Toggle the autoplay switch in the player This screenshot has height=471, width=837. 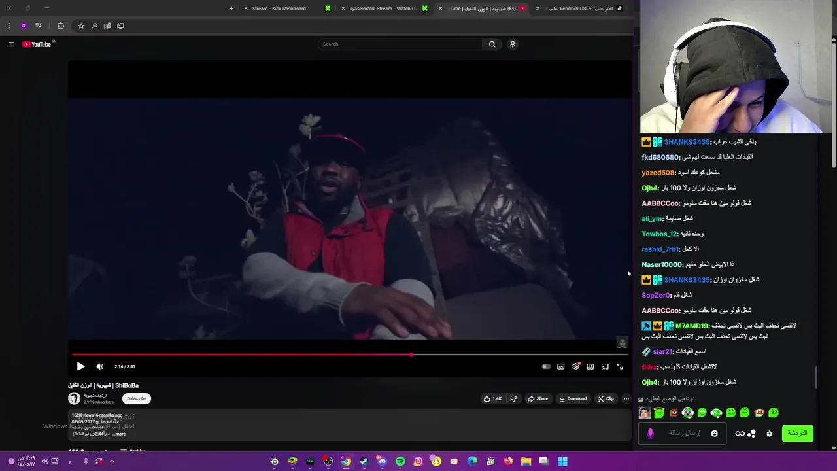(x=546, y=366)
